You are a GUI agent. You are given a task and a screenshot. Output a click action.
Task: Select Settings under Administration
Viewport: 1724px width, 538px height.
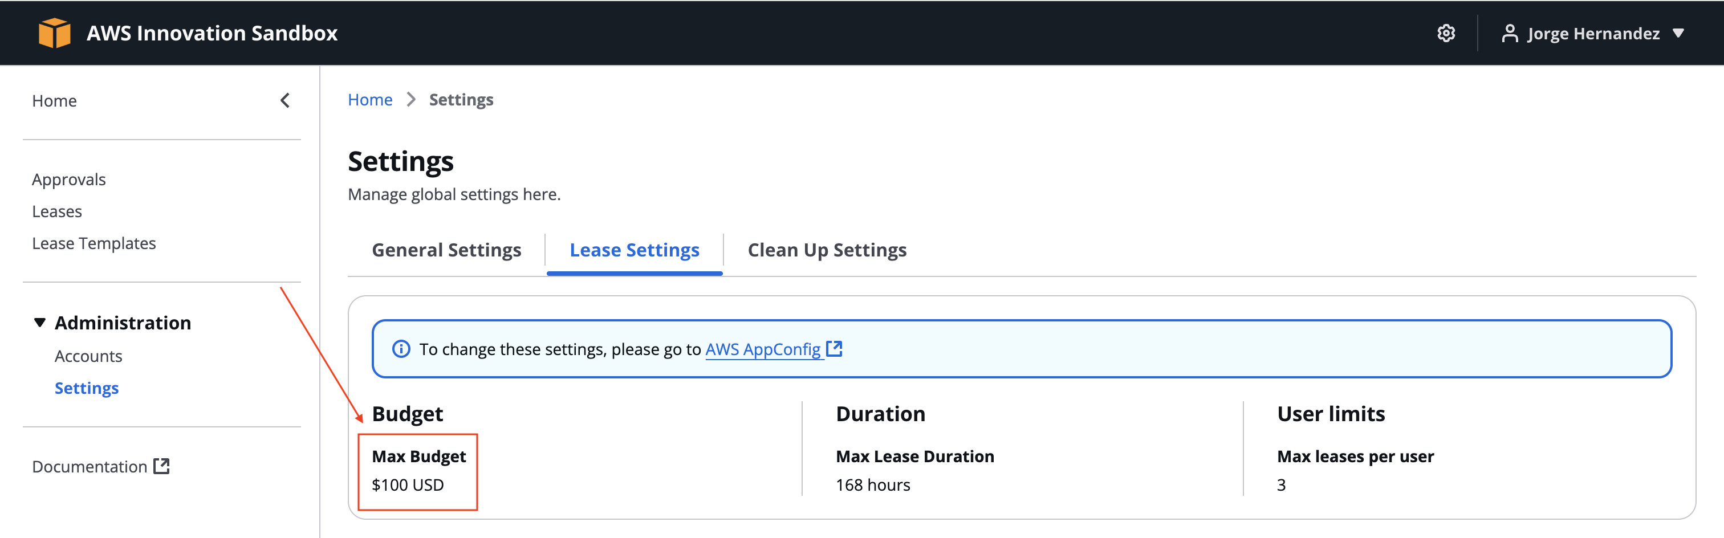(x=86, y=388)
